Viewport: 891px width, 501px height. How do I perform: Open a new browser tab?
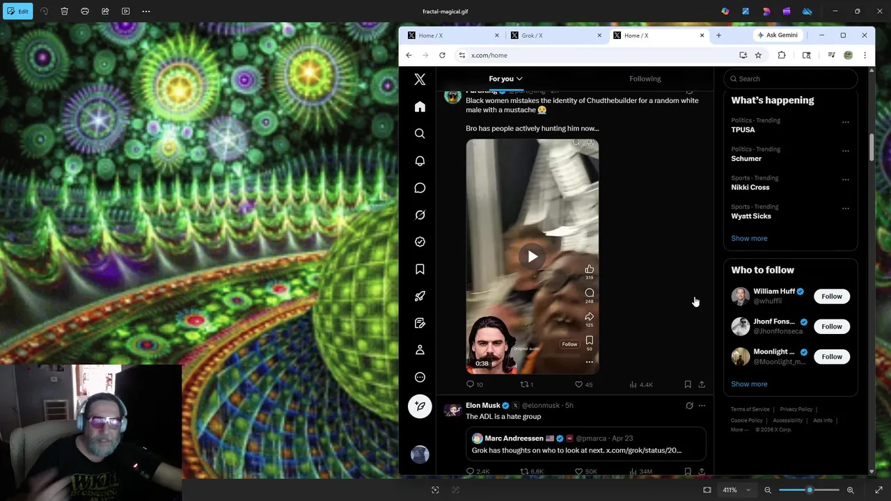pos(718,35)
